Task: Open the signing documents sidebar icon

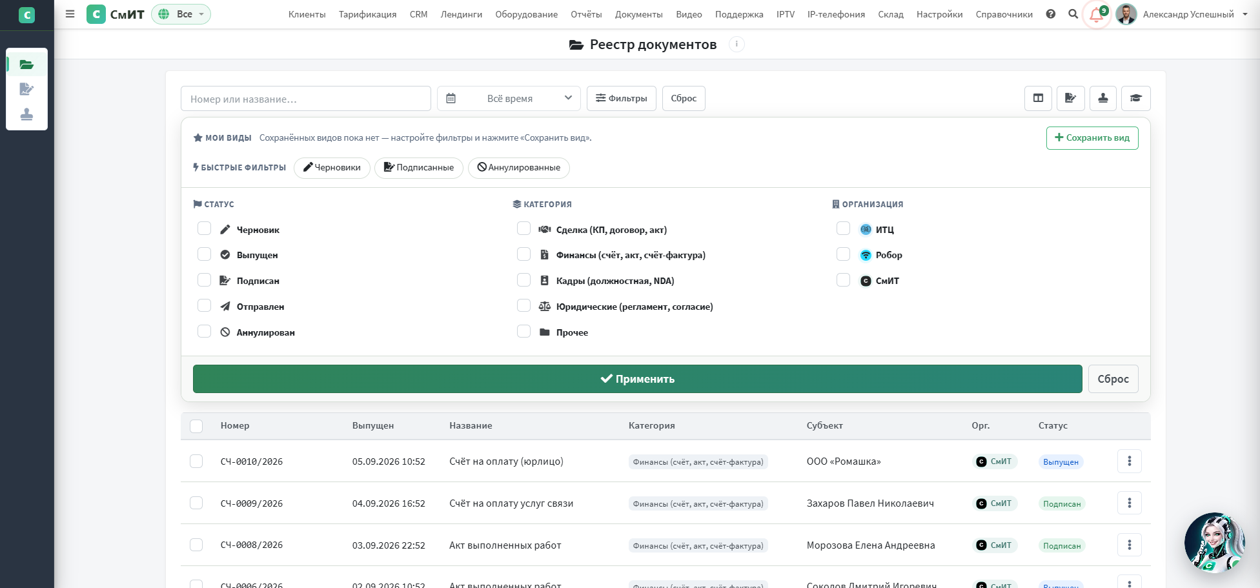Action: click(26, 89)
